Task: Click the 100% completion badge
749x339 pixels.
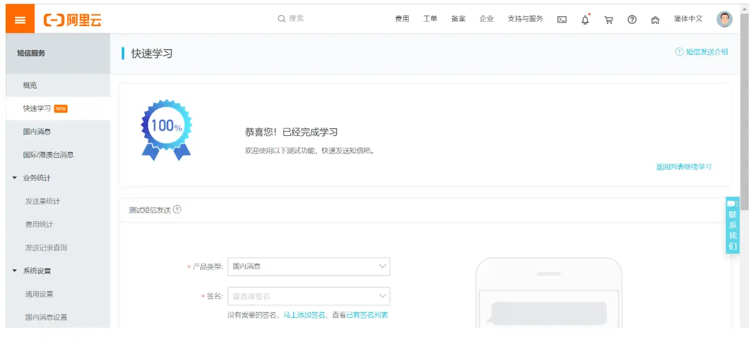Action: 166,129
